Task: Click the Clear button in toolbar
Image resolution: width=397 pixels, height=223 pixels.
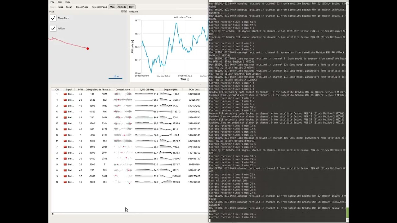Action: [69, 7]
